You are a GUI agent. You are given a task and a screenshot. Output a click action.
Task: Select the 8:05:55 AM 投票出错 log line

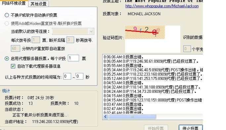click(x=123, y=66)
